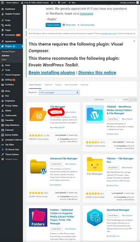The height and width of the screenshot is (242, 140).
Task: Open Installed Plugins submenu item
Action: 8,51
